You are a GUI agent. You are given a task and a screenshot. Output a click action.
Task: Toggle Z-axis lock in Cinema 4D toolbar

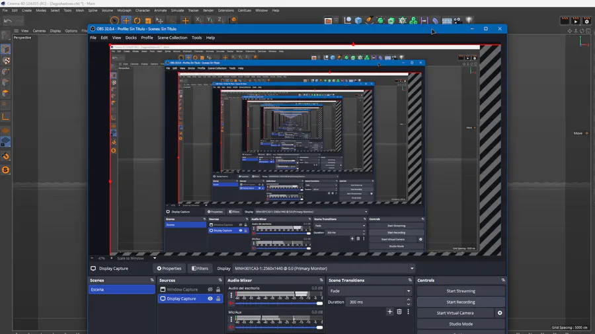click(x=221, y=20)
